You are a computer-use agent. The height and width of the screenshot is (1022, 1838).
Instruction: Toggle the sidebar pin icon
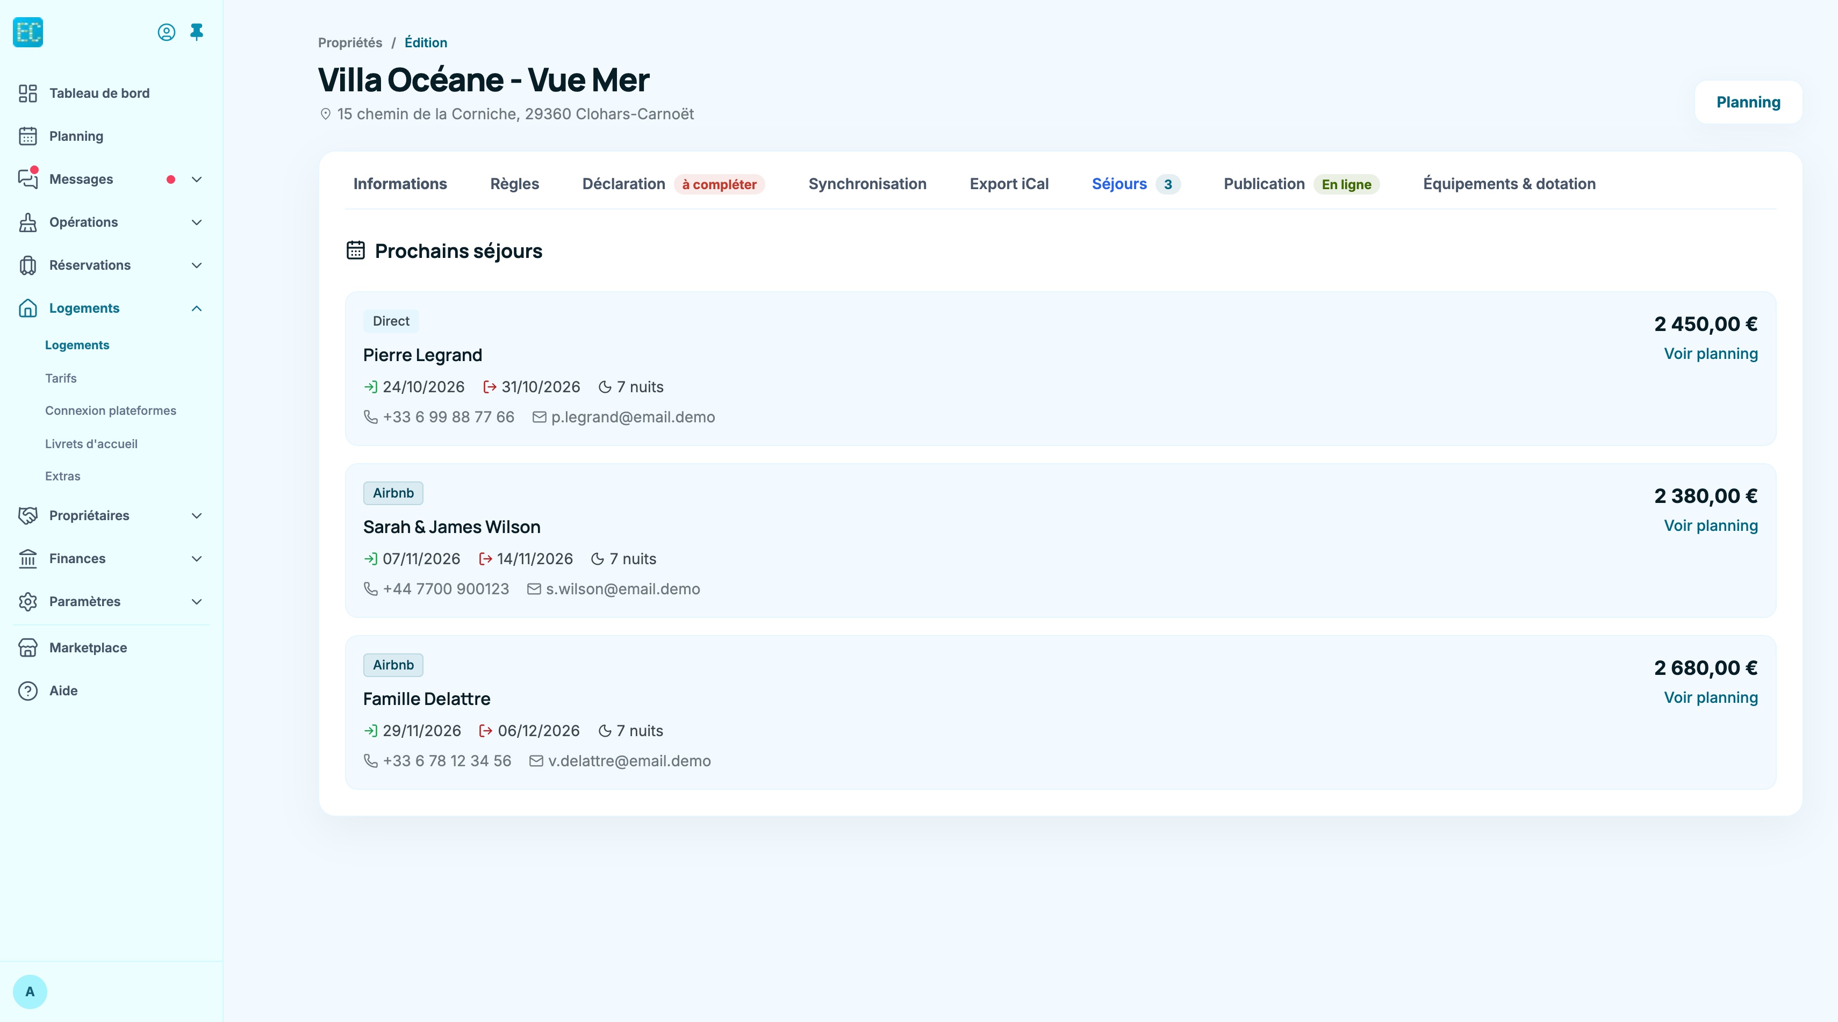[x=197, y=32]
